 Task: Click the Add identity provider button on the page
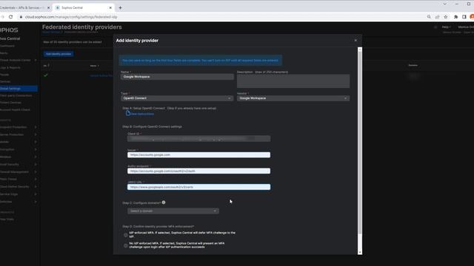[59, 54]
